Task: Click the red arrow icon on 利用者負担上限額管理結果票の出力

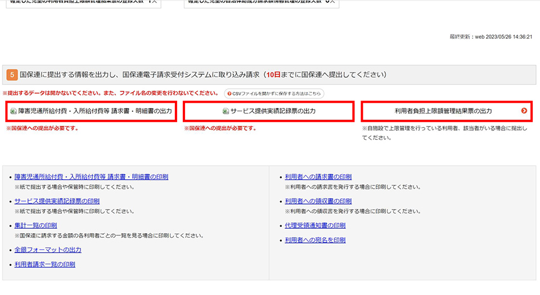Action: (524, 111)
